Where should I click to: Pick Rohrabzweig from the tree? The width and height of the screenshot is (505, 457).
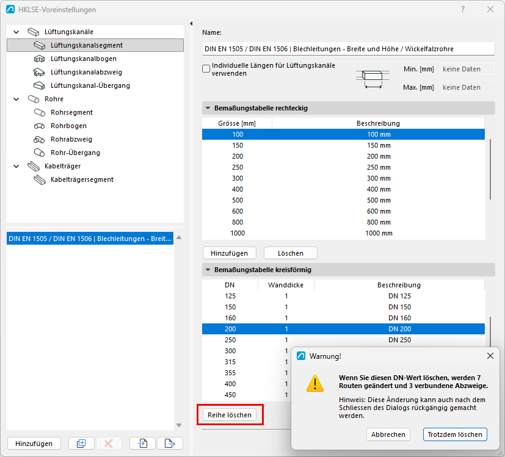[x=71, y=139]
